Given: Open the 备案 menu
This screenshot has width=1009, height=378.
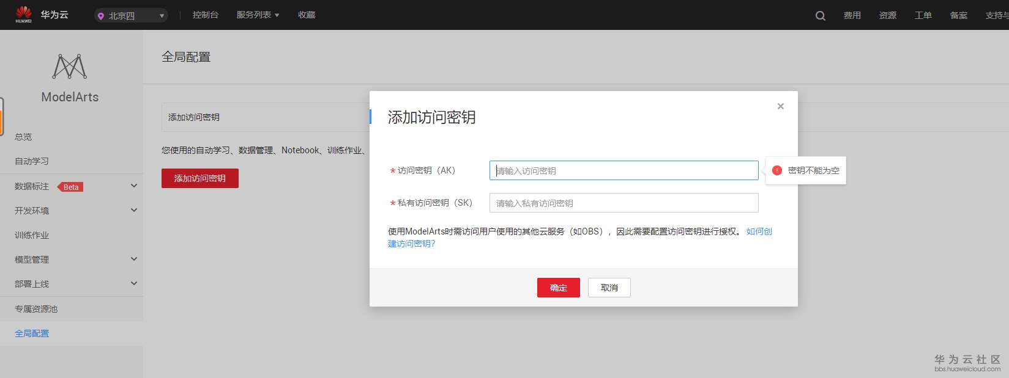Looking at the screenshot, I should (x=958, y=15).
